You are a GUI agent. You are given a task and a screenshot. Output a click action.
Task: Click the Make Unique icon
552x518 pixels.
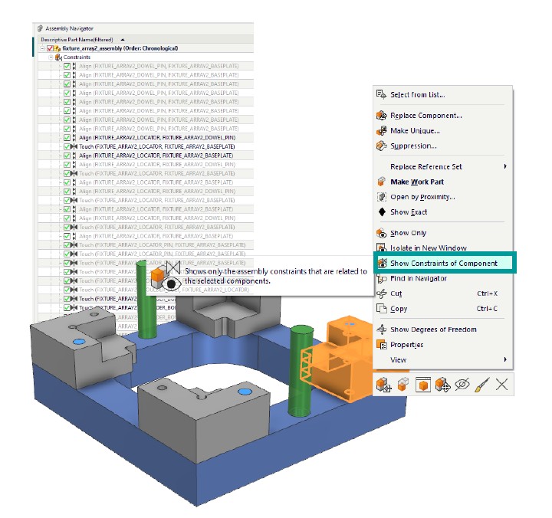pyautogui.click(x=381, y=131)
